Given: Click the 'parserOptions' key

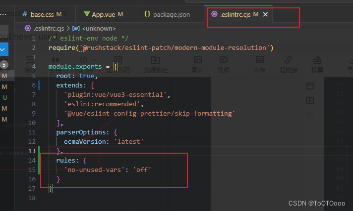Looking at the screenshot, I should [81, 132].
